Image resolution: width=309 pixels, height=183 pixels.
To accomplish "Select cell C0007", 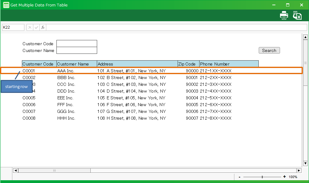I will (29, 111).
